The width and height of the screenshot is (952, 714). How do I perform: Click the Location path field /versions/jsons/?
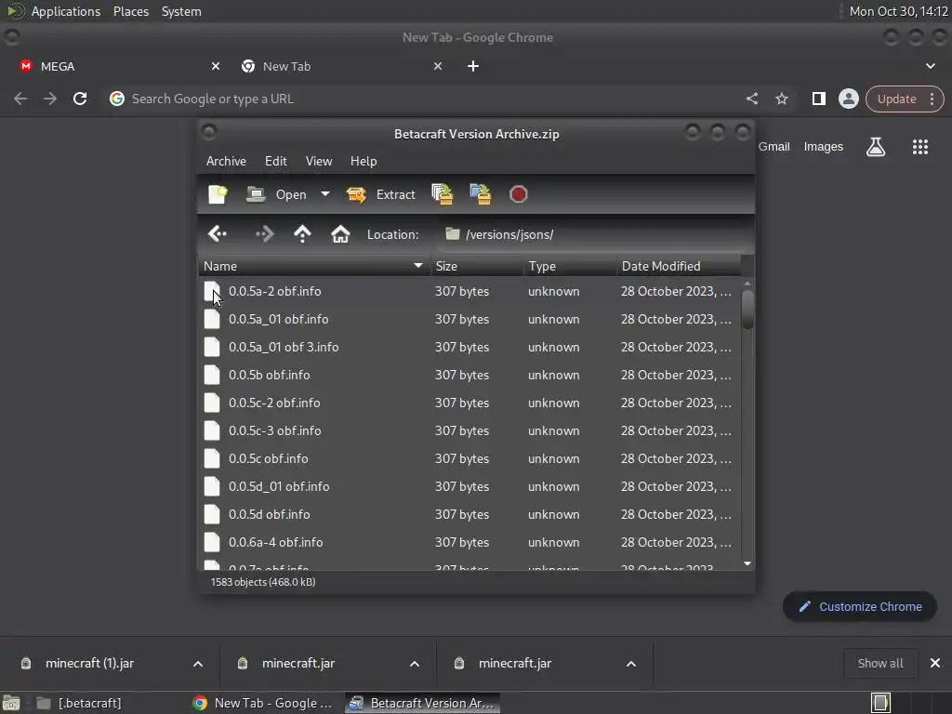(594, 234)
